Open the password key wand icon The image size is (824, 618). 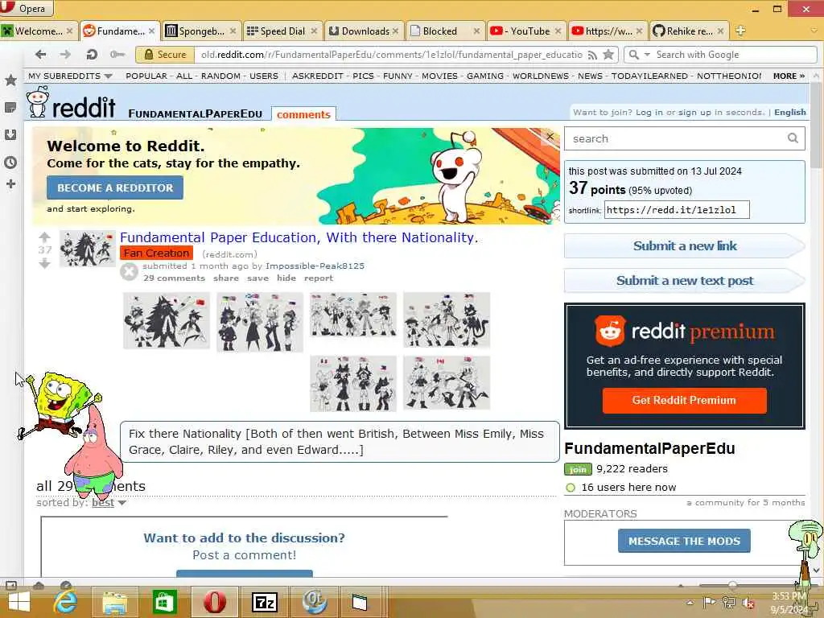point(117,54)
